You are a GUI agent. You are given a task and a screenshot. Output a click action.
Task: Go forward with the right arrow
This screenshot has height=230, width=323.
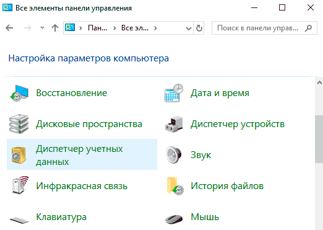(x=27, y=28)
